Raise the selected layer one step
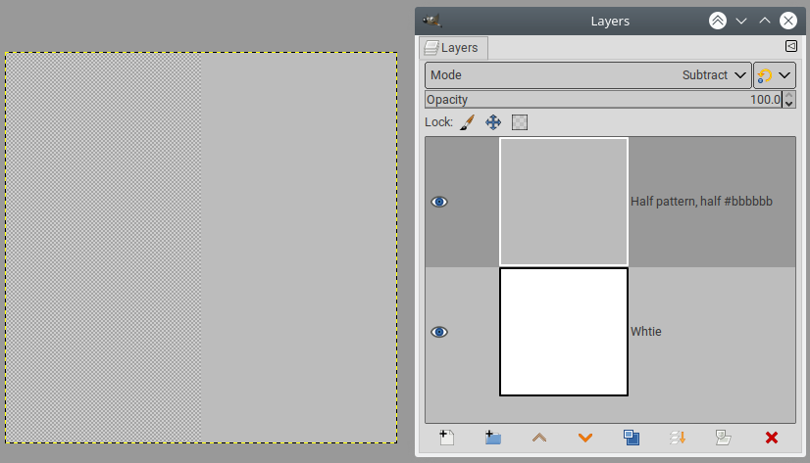 tap(539, 438)
